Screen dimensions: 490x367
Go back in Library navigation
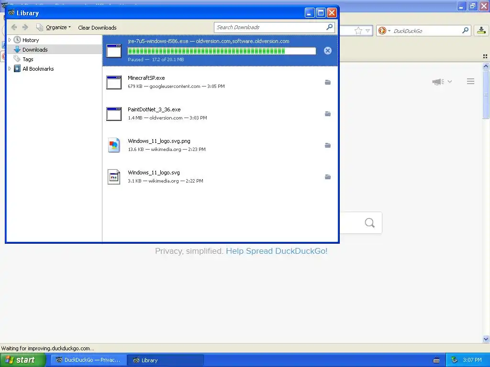[x=14, y=27]
